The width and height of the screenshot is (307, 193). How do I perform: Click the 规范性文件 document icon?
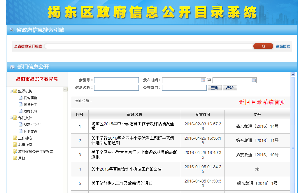point(21,124)
